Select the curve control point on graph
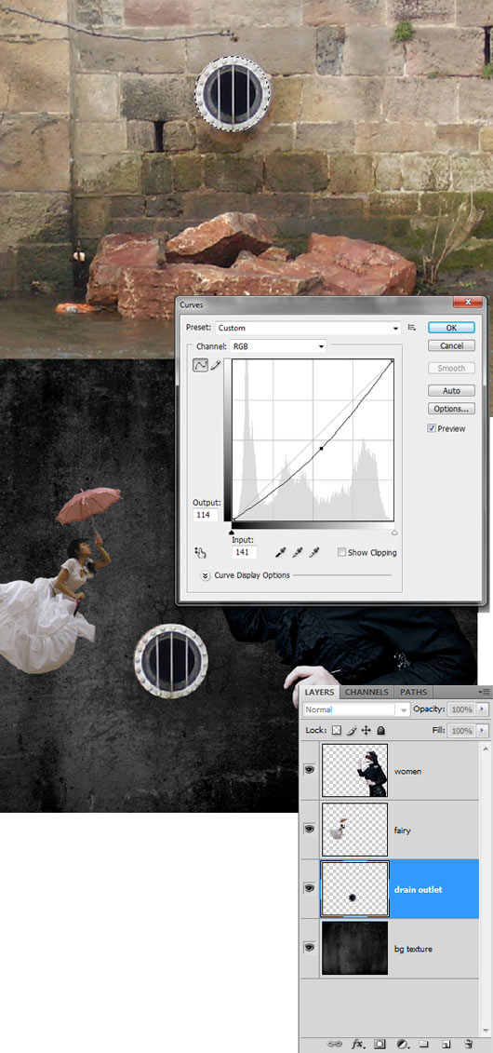493x1053 pixels. coord(321,448)
